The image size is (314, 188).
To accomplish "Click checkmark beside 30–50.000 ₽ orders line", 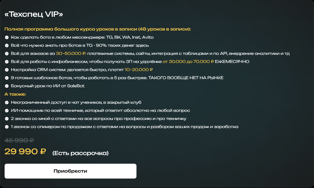I will [x=7, y=53].
